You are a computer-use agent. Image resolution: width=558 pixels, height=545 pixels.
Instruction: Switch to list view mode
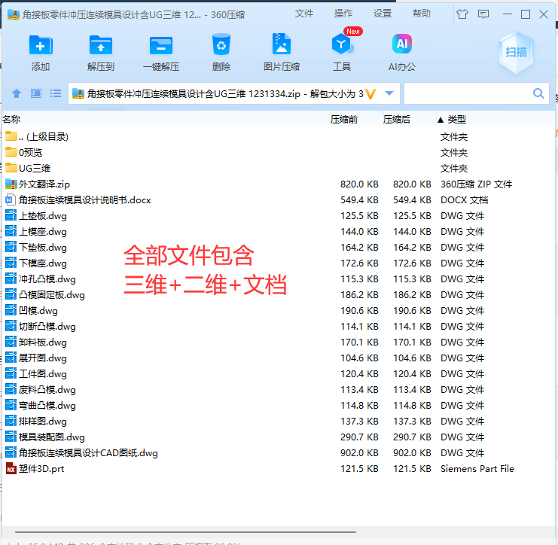[56, 93]
